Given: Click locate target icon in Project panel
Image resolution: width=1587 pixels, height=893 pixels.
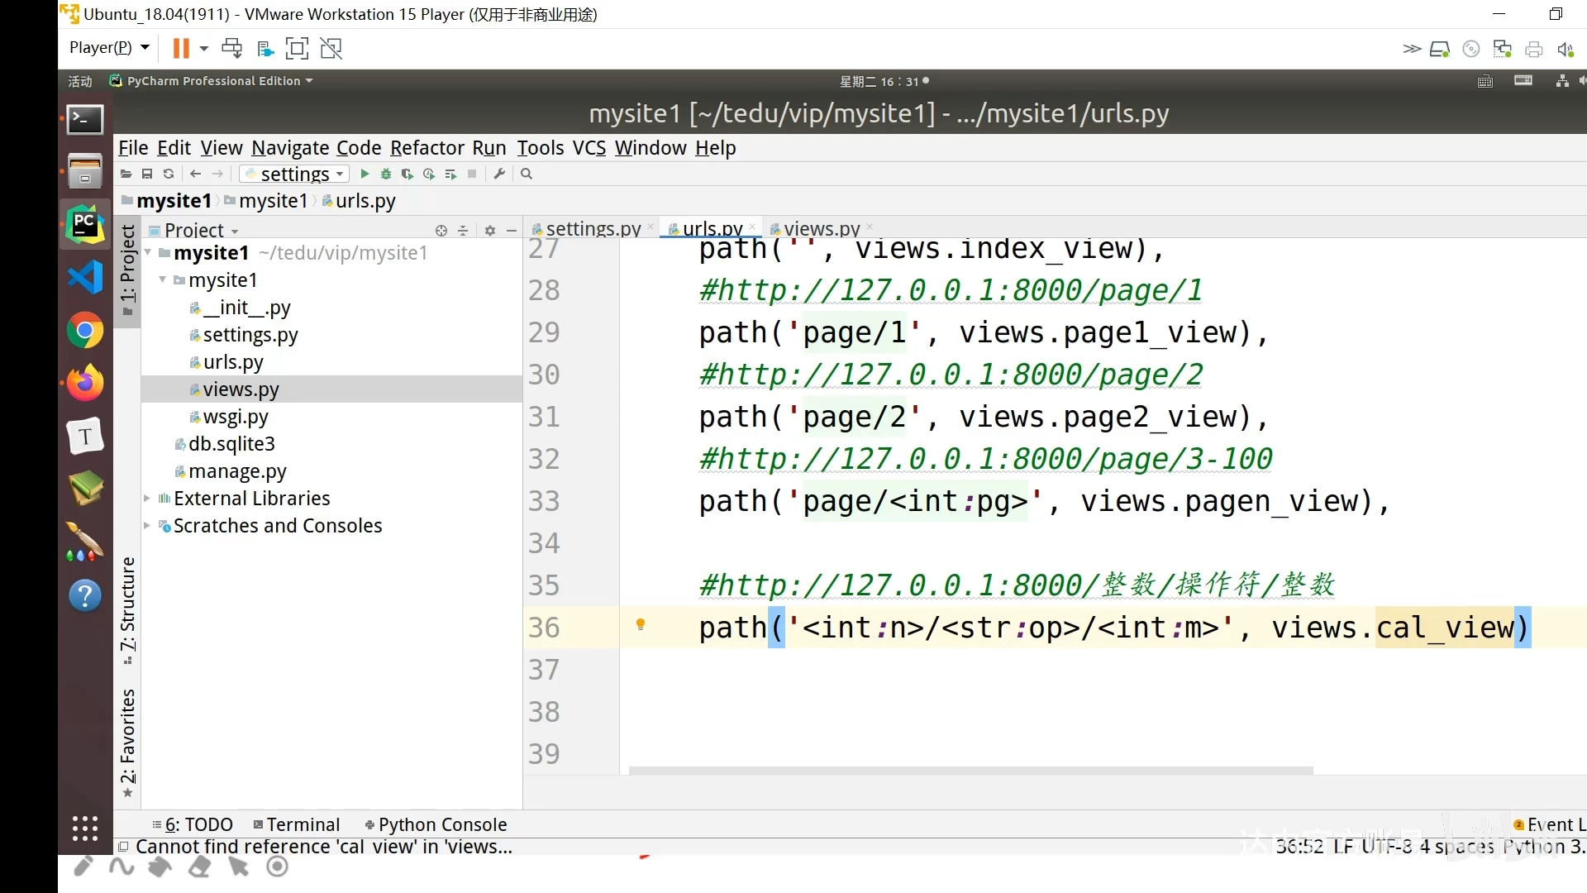Looking at the screenshot, I should tap(441, 231).
